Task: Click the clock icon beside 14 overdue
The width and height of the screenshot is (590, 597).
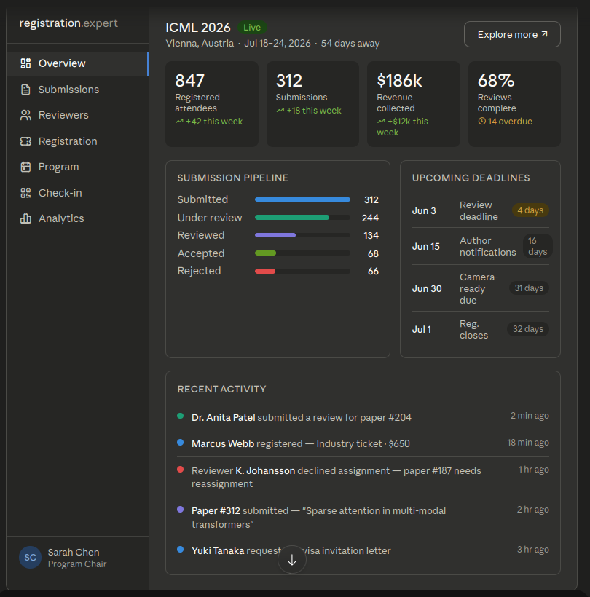Action: (481, 122)
